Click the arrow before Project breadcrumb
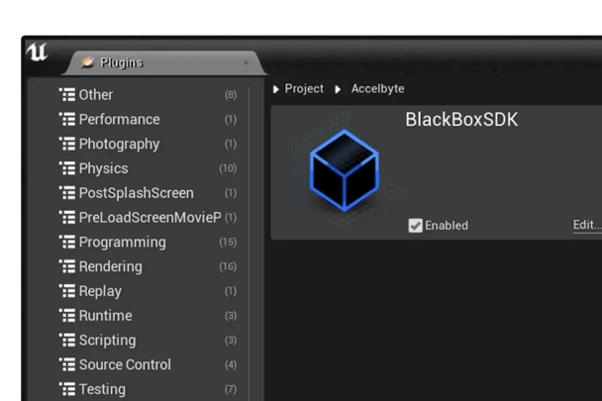Viewport: 602px width, 401px height. coord(275,89)
